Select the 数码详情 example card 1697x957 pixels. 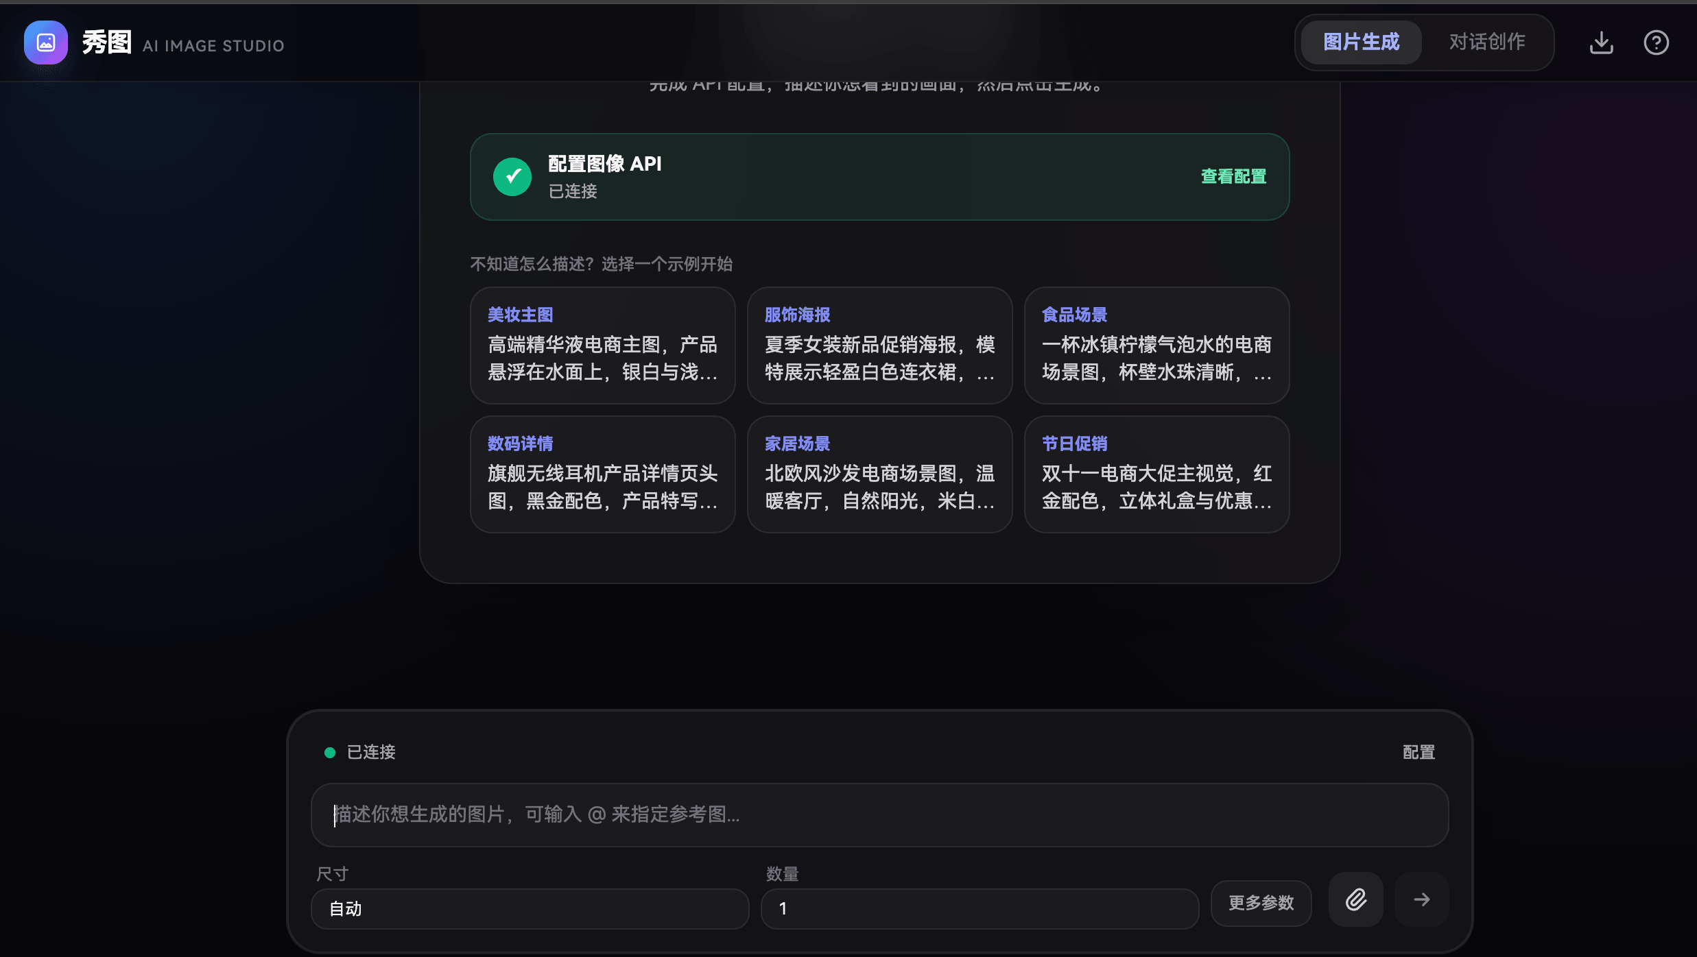point(602,474)
